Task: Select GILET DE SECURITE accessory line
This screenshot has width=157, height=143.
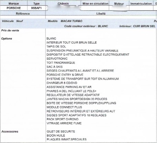Action: click(x=61, y=131)
